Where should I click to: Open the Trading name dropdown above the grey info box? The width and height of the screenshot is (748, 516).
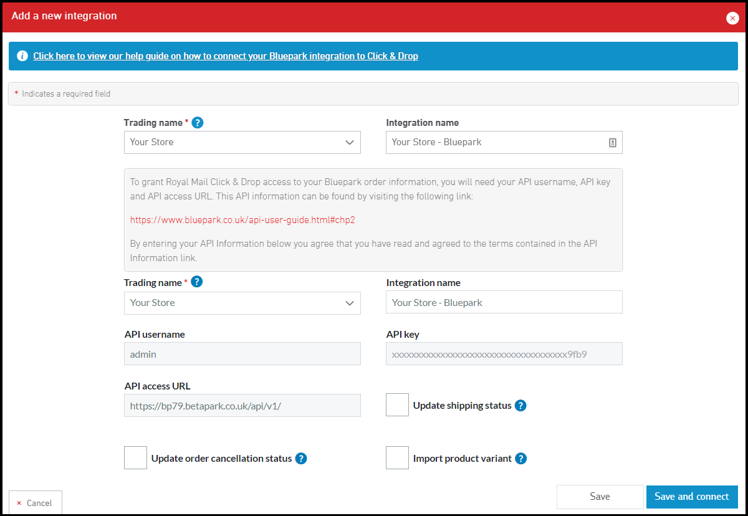click(x=242, y=142)
